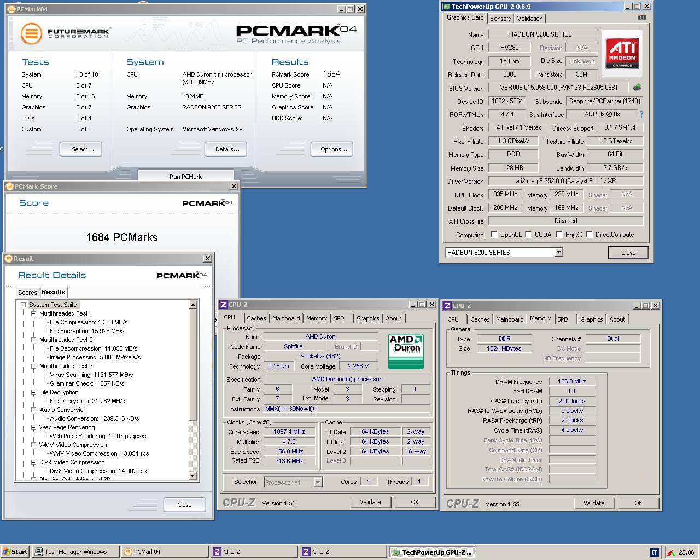The height and width of the screenshot is (560, 700).
Task: Switch to the Sensors tab in GPU-Z
Action: pyautogui.click(x=500, y=19)
